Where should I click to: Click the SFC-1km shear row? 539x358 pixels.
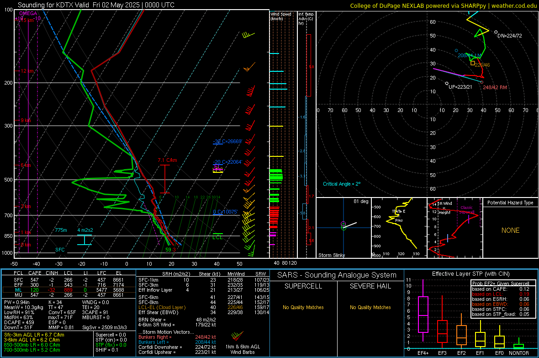coord(204,280)
